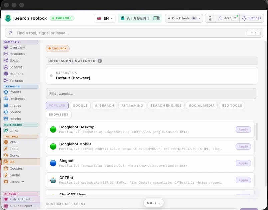The image size is (268, 210).
Task: Click the Googlebot Desktop green circle
Action: pos(53,130)
